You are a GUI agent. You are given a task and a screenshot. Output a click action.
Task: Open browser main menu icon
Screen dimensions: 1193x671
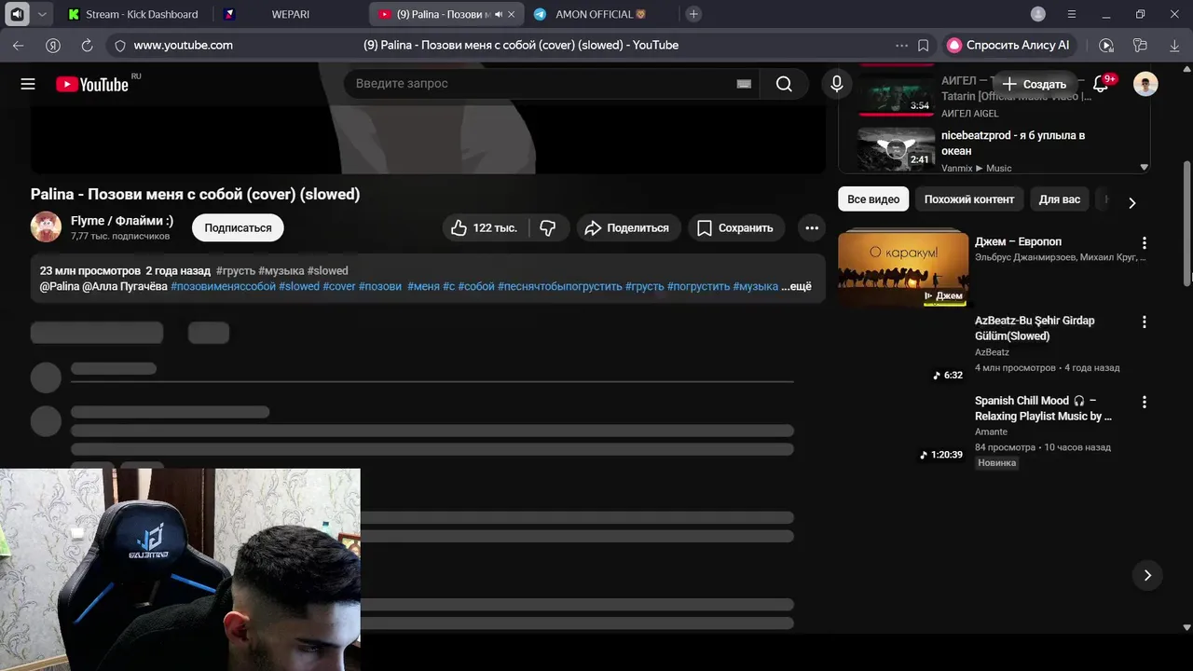point(1071,14)
